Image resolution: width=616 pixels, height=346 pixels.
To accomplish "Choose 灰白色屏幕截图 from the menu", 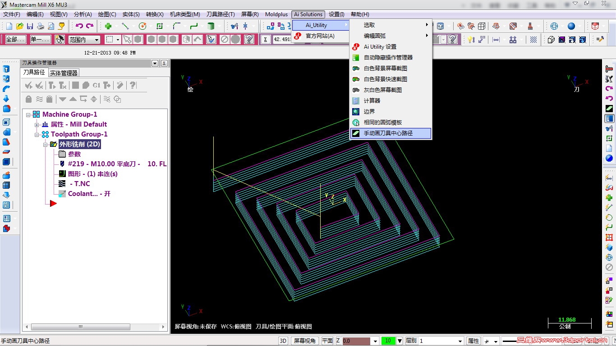I will click(x=391, y=90).
